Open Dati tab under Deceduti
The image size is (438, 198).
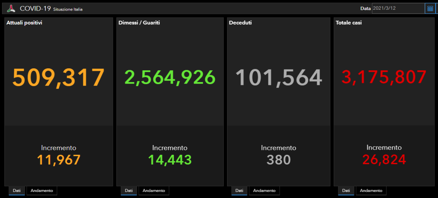pos(239,191)
